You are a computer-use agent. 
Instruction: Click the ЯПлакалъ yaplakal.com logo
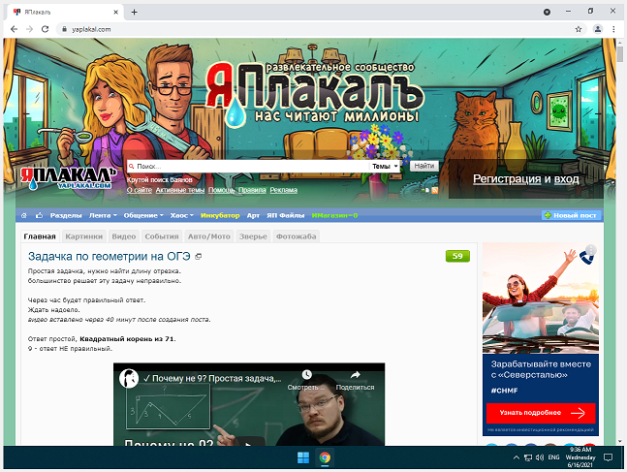point(68,177)
